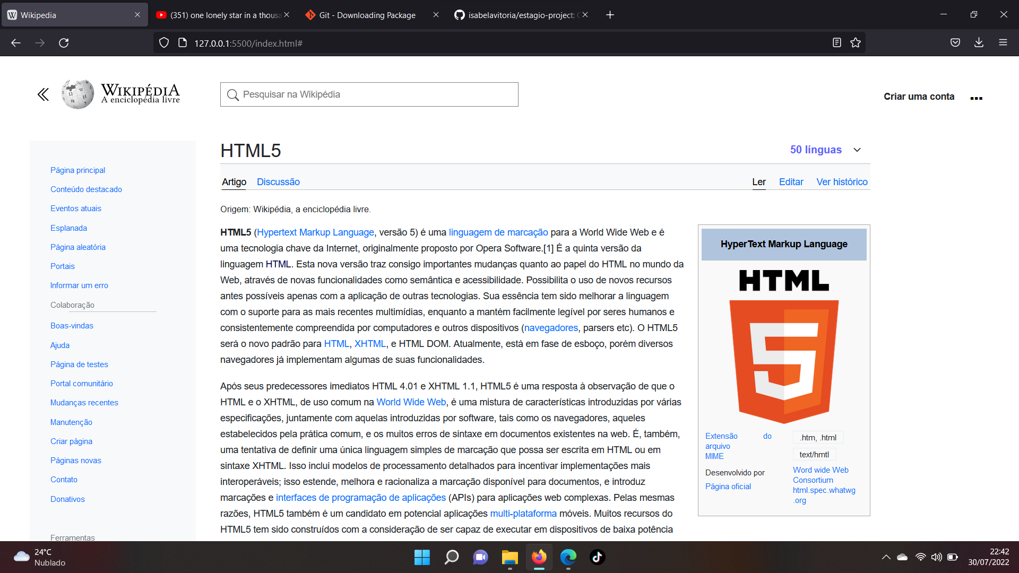
Task: Open the World Wide Web link
Action: (x=410, y=402)
